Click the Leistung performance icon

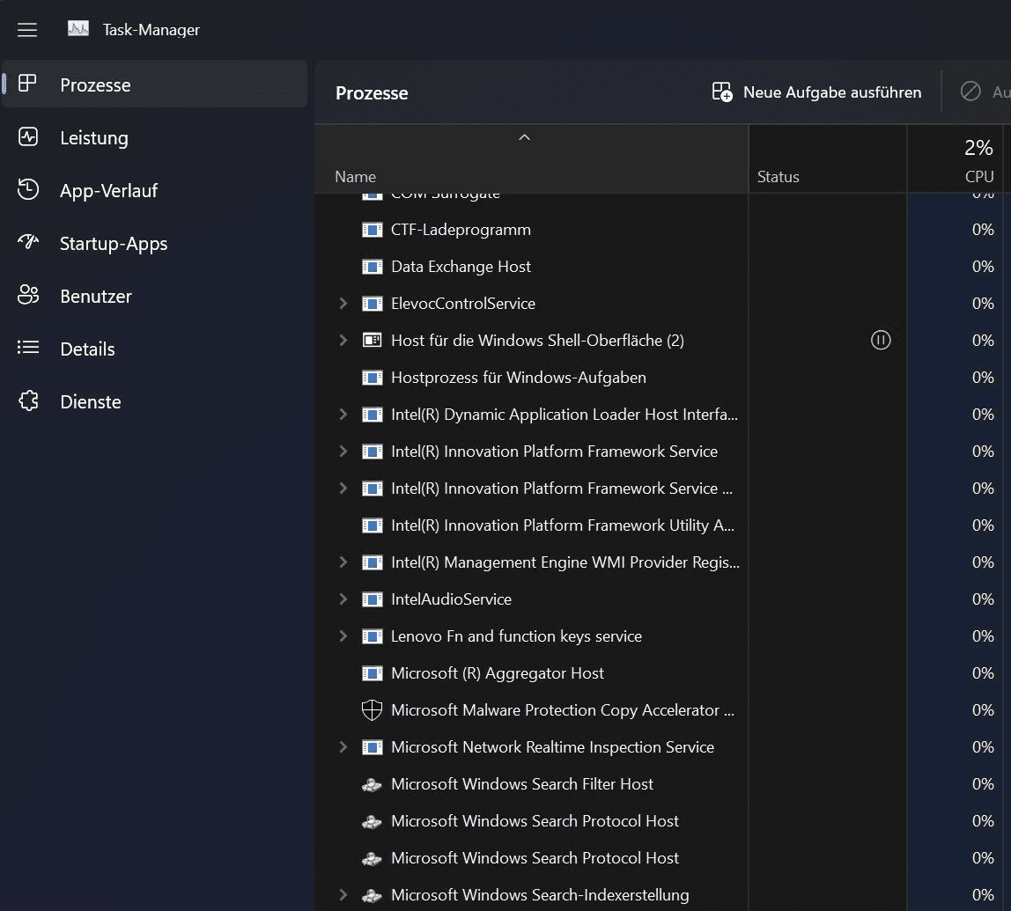coord(28,137)
